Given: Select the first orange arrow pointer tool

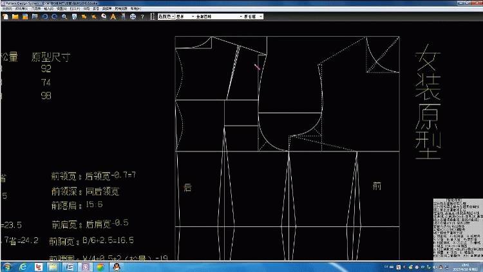Looking at the screenshot, I should [84, 17].
